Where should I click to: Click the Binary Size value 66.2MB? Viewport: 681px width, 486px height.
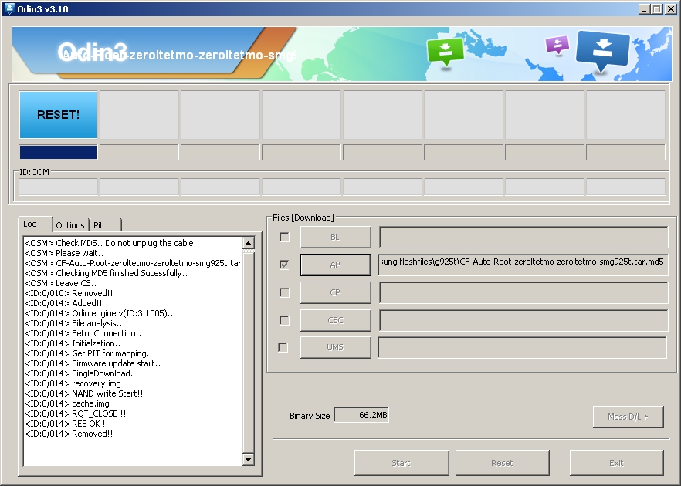(361, 415)
